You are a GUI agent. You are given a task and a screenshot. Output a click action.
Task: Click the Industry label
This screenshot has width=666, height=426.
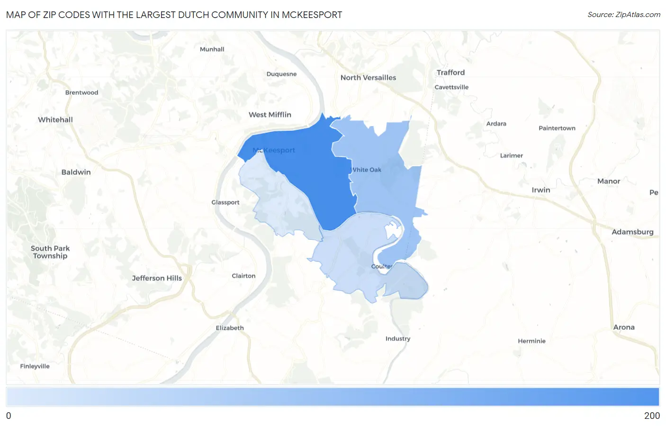[398, 339]
